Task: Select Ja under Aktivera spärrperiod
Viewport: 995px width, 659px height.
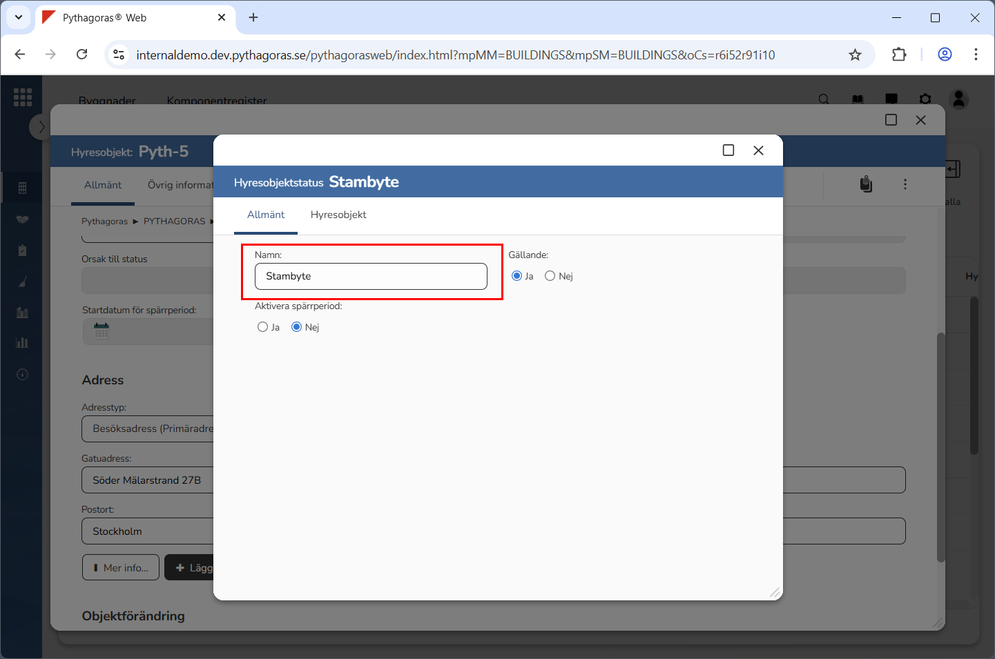Action: pos(263,327)
